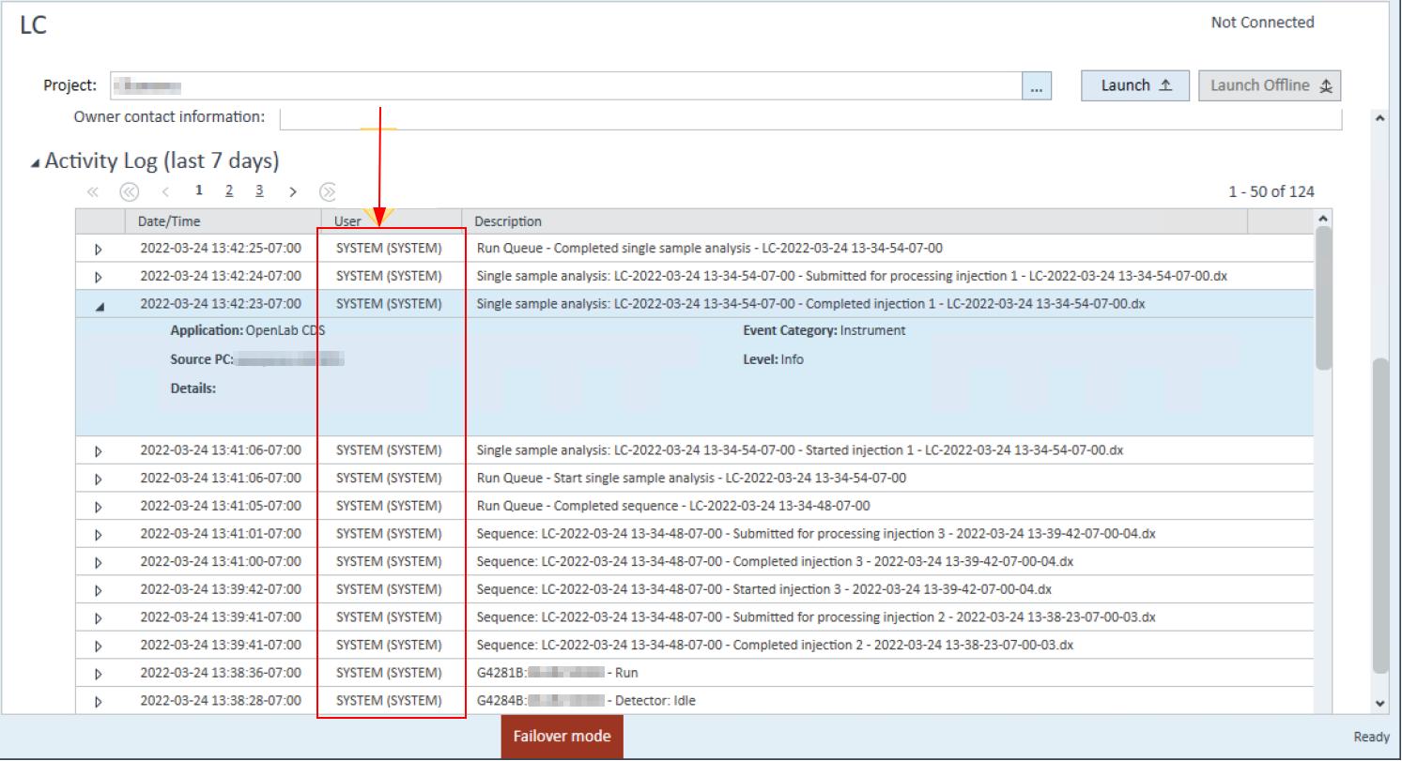Click the Launch button
The height and width of the screenshot is (761, 1402).
[x=1135, y=85]
